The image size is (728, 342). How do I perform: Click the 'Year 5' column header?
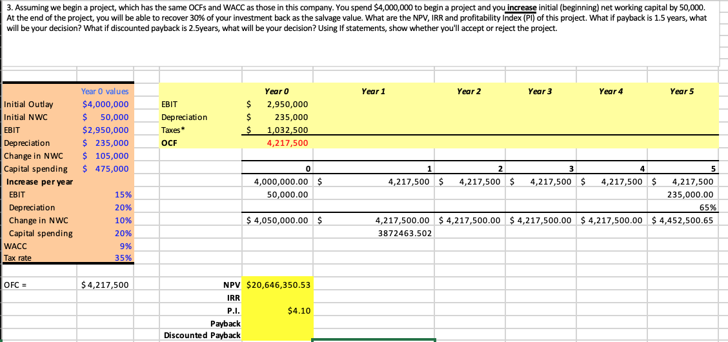click(683, 92)
